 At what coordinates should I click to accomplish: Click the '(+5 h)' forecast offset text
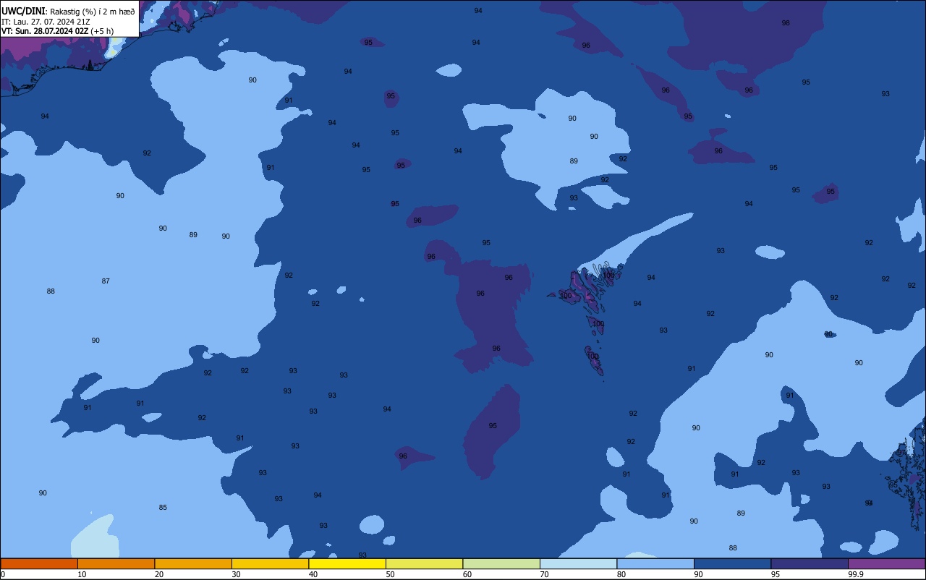pos(102,31)
